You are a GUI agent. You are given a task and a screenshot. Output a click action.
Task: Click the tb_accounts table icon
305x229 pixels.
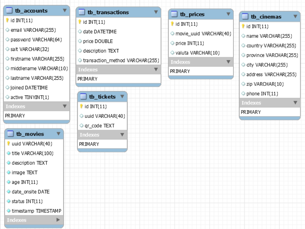[x=9, y=11]
